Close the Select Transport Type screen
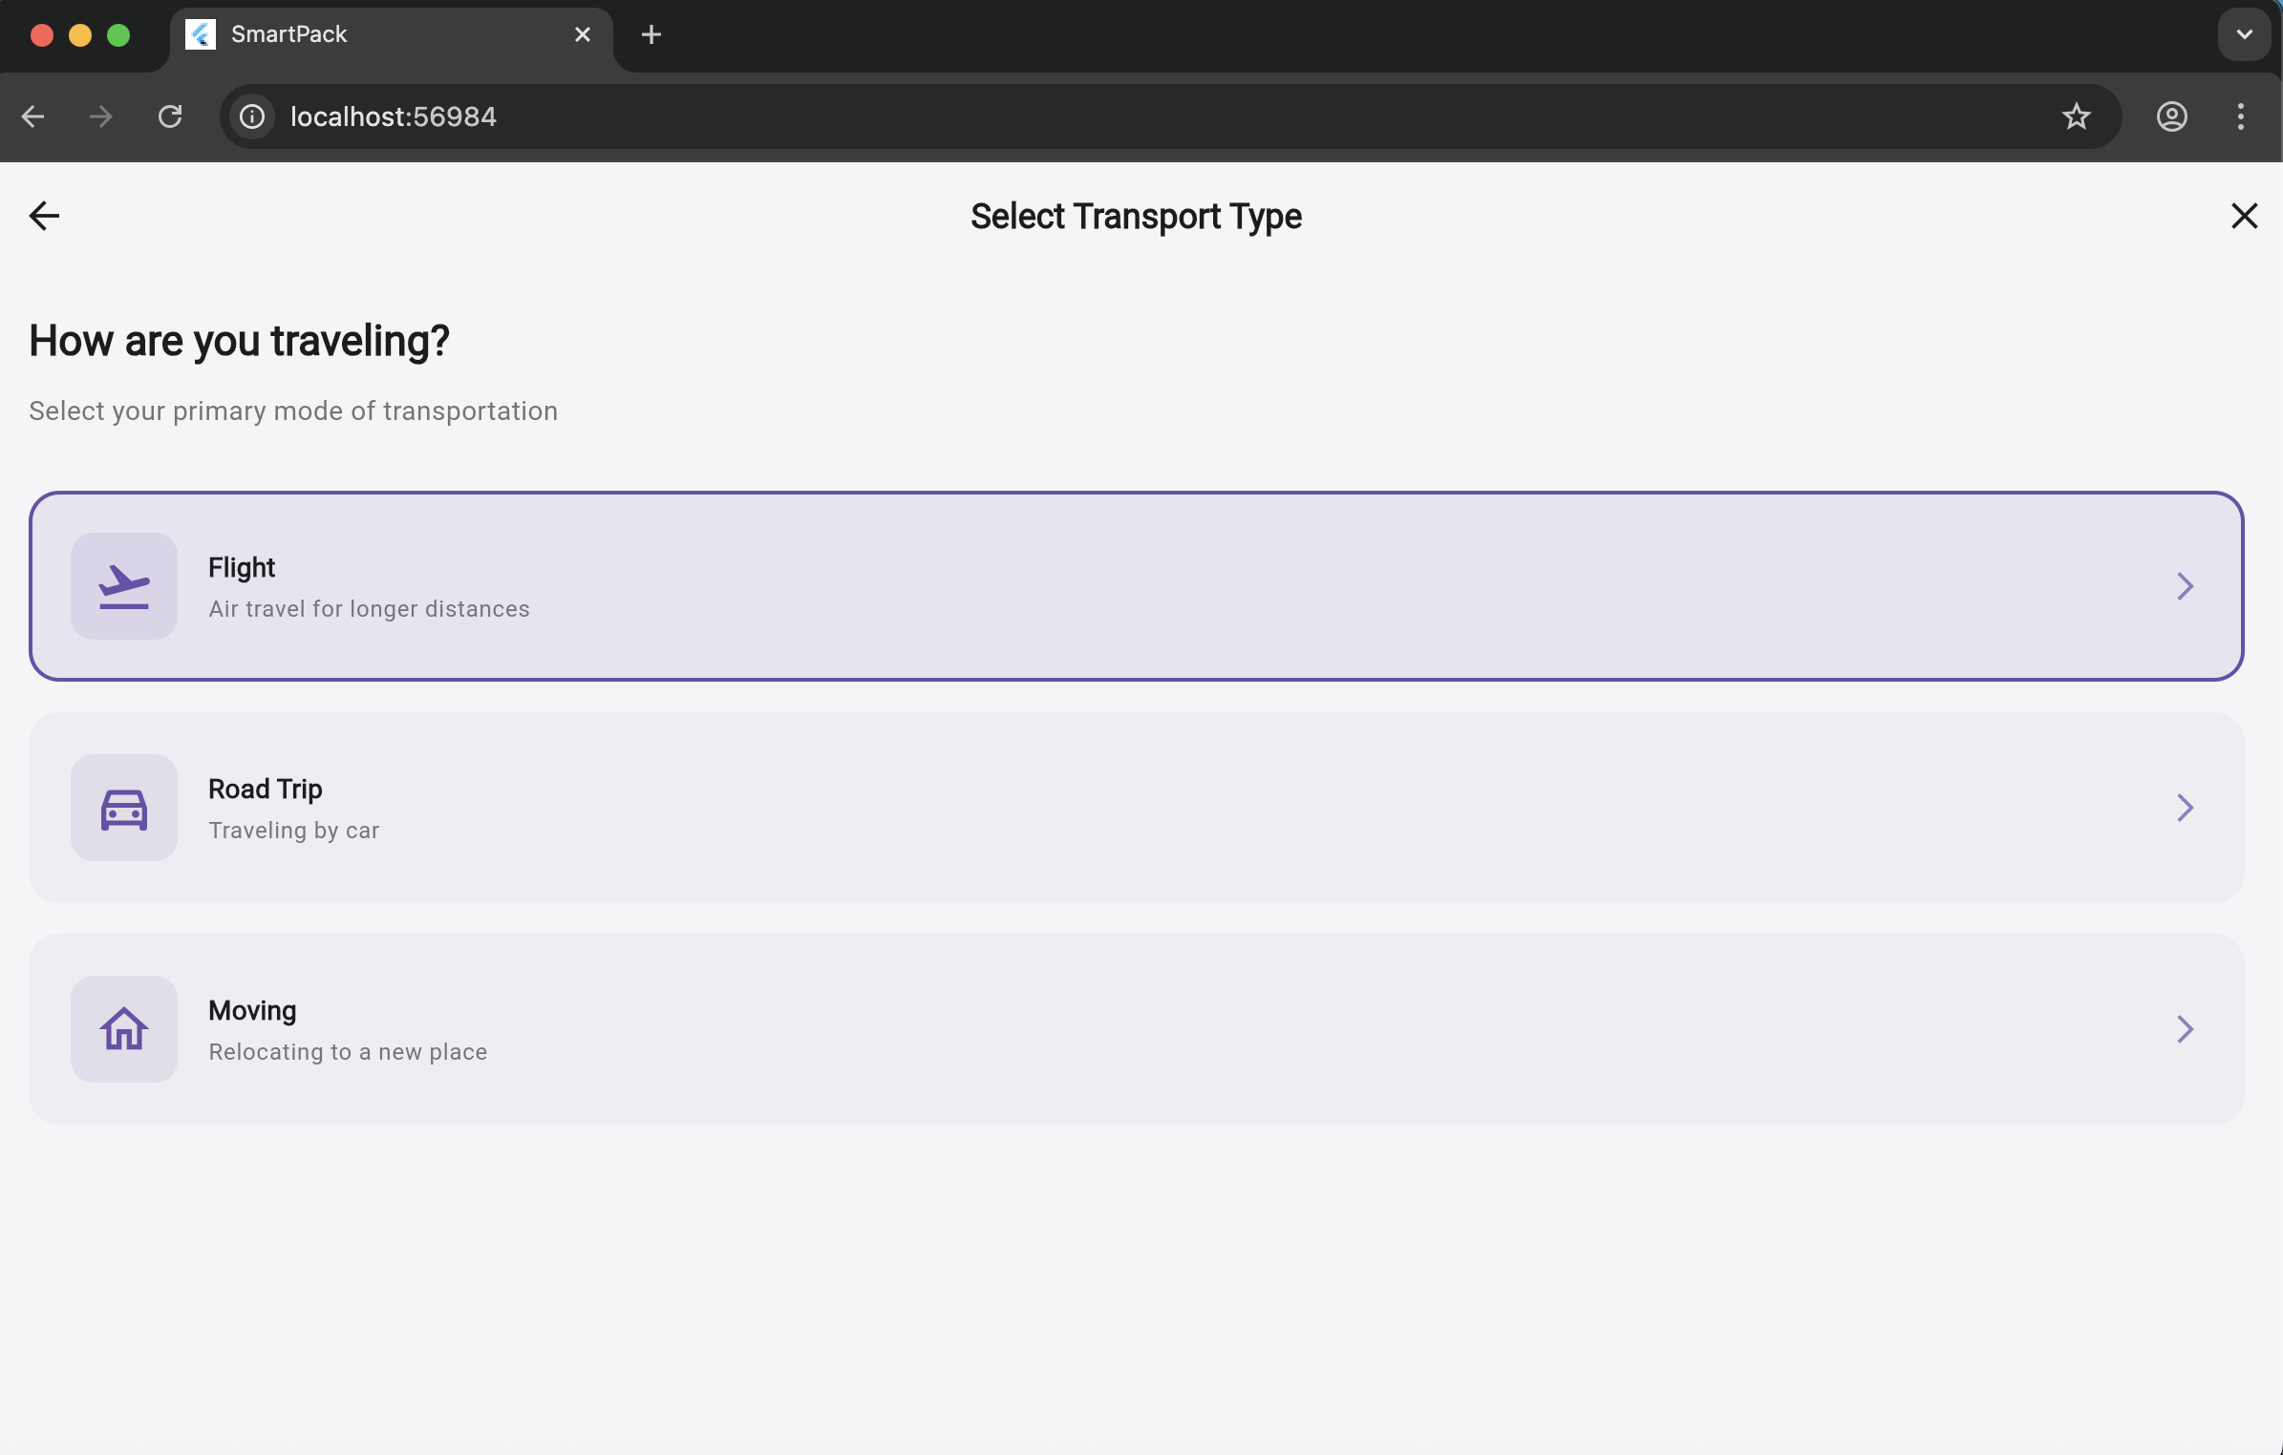 pyautogui.click(x=2243, y=216)
